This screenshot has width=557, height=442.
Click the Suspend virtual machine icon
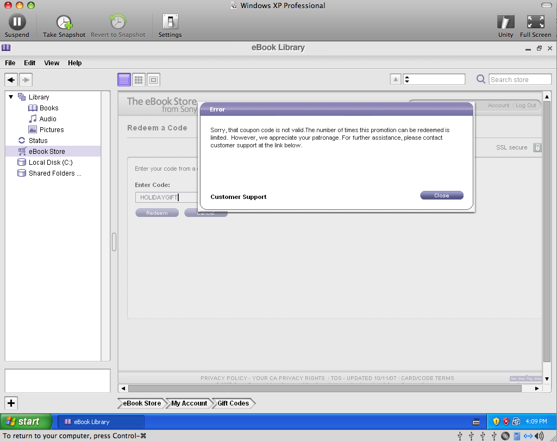tap(17, 22)
